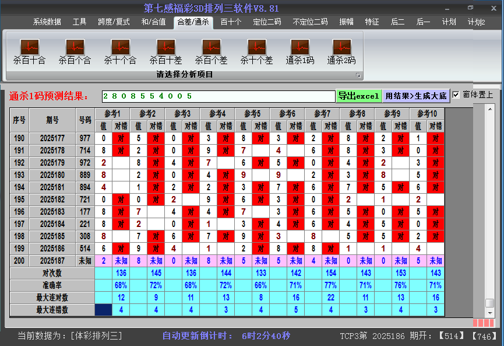Switch to the 和/合值 tab
Image resolution: width=504 pixels, height=346 pixels.
pos(154,22)
